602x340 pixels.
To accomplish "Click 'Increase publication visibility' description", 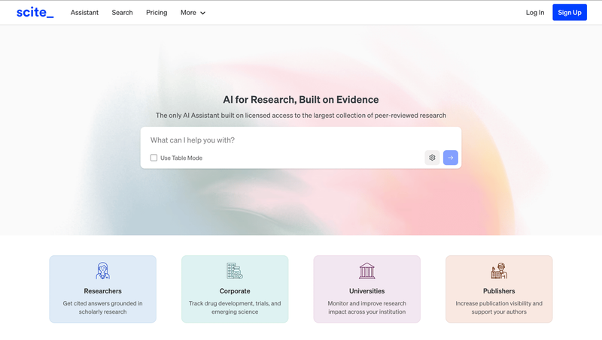I will (499, 308).
